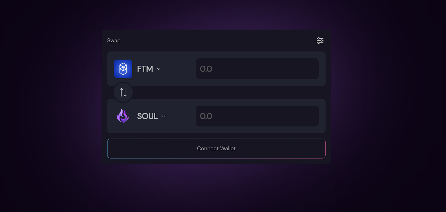Click the blue FTM token logo
Screen dimensions: 446x212
tap(123, 69)
